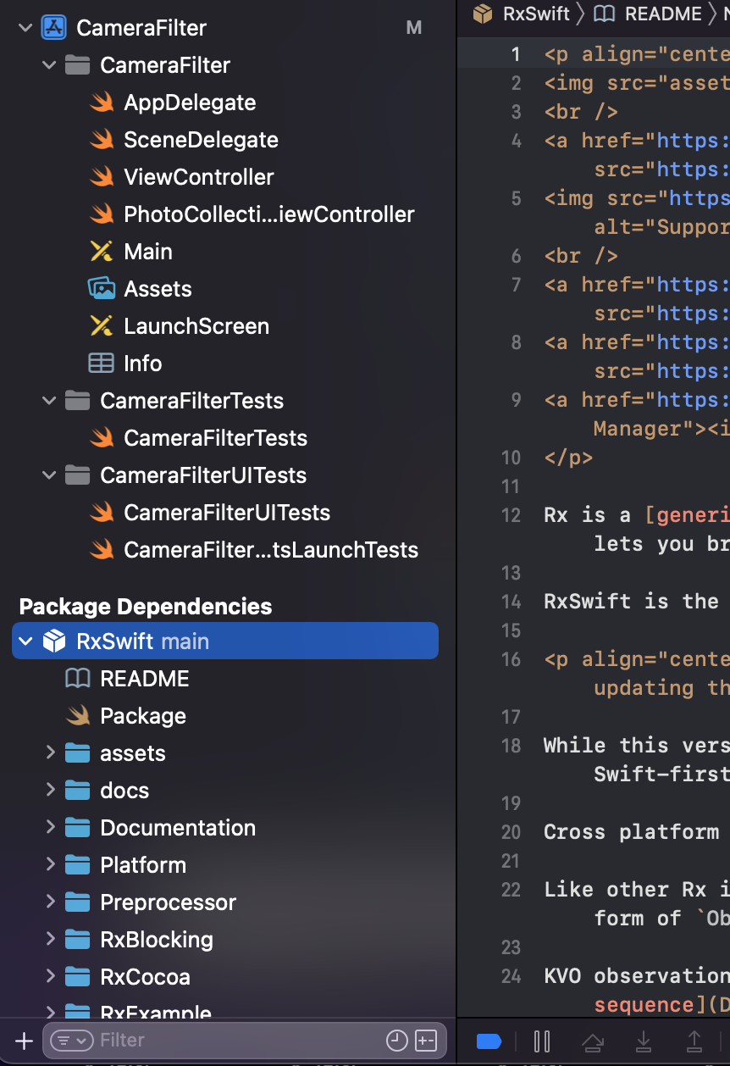Click line number 1 in the gutter
Viewport: 730px width, 1066px height.
click(x=516, y=54)
